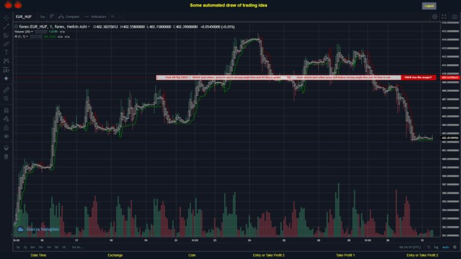This screenshot has width=461, height=259.
Task: Click the Coin column header
Action: click(x=192, y=255)
